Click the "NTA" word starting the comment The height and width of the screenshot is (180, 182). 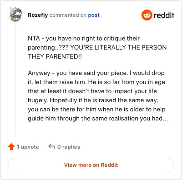click(34, 38)
